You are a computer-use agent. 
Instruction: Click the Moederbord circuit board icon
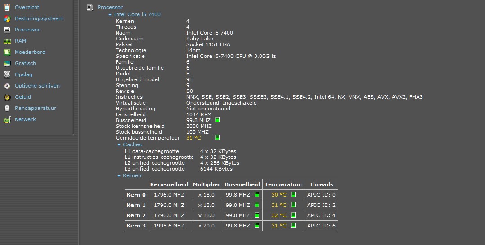tap(7, 52)
